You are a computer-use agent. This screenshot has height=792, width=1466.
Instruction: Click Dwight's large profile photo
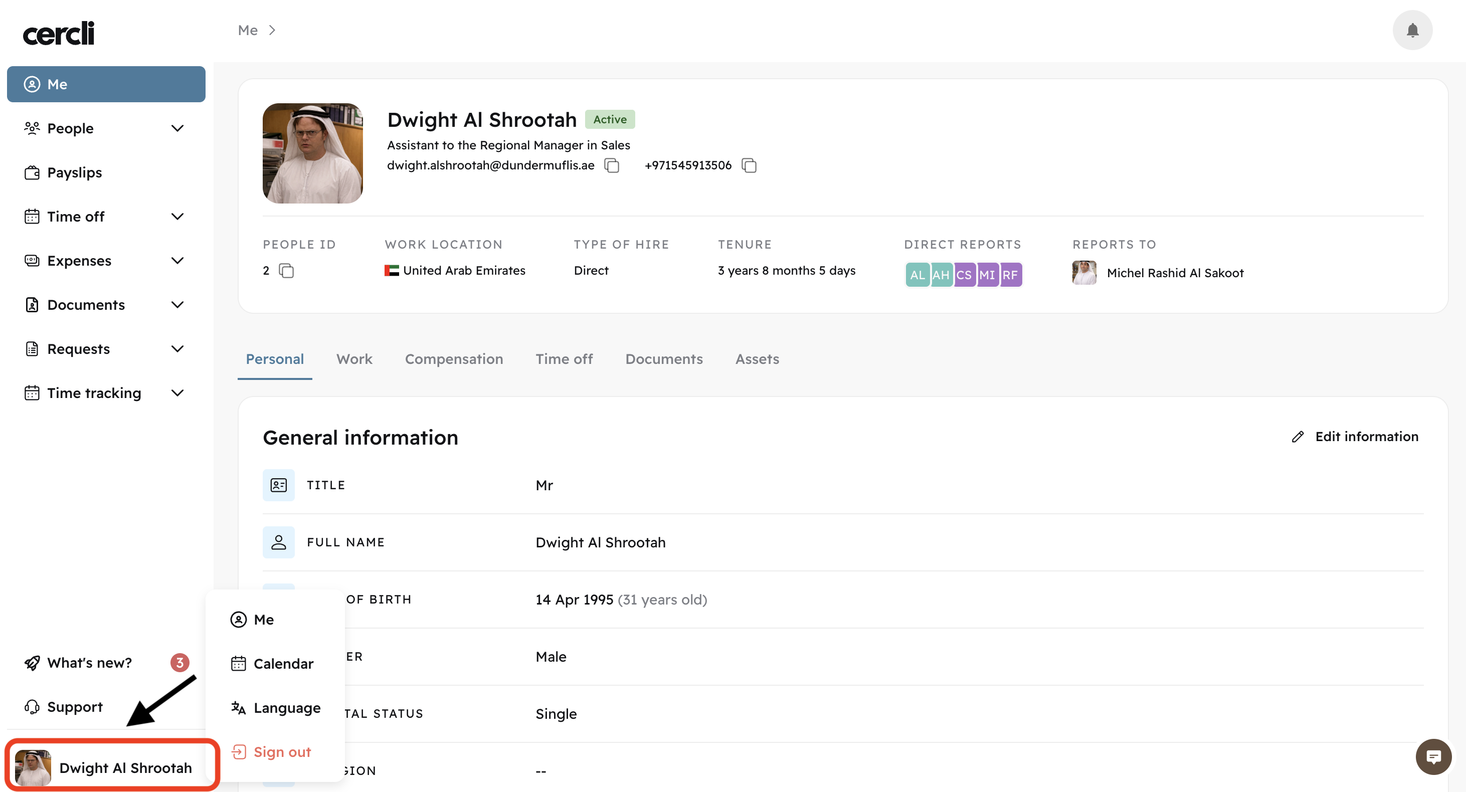pos(312,153)
